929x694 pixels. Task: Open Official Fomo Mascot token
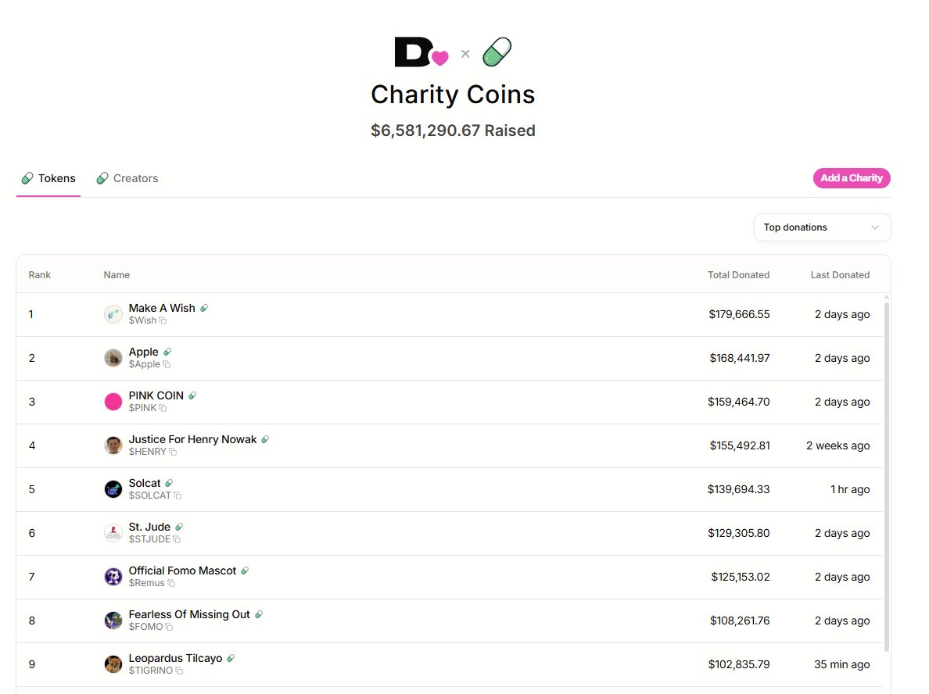(x=182, y=571)
